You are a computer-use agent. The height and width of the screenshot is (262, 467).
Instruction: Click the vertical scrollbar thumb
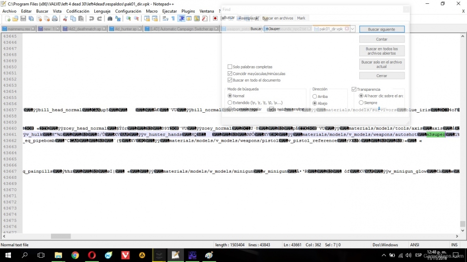(463, 223)
